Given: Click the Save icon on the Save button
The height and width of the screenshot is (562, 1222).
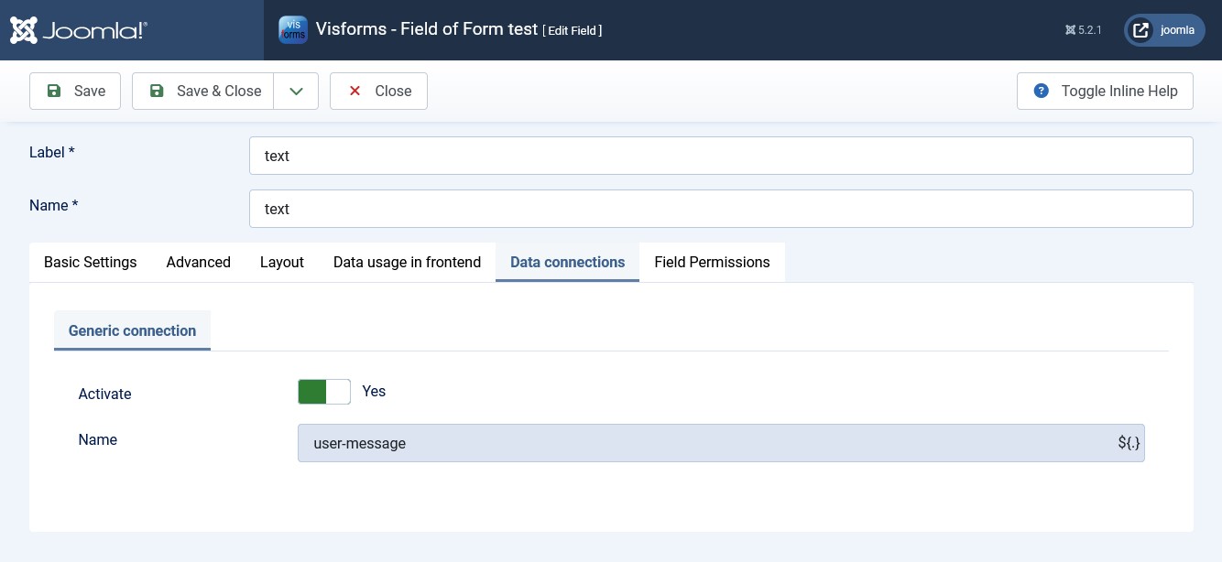Looking at the screenshot, I should click(55, 91).
